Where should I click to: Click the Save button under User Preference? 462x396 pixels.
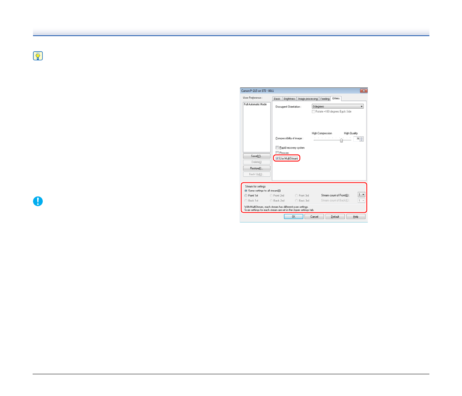pos(257,156)
